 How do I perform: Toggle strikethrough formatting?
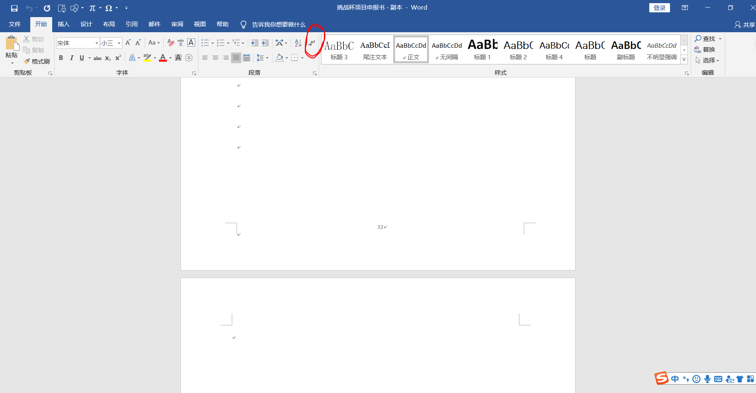coord(98,58)
